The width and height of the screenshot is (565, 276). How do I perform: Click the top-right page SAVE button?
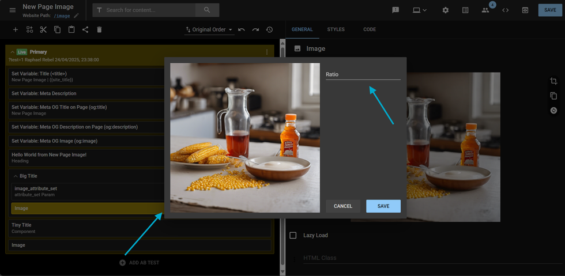pos(550,10)
